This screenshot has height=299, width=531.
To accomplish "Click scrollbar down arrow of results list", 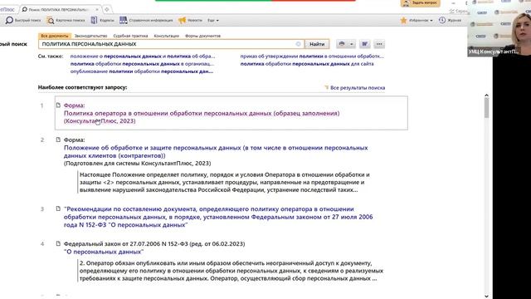I will coord(487,296).
